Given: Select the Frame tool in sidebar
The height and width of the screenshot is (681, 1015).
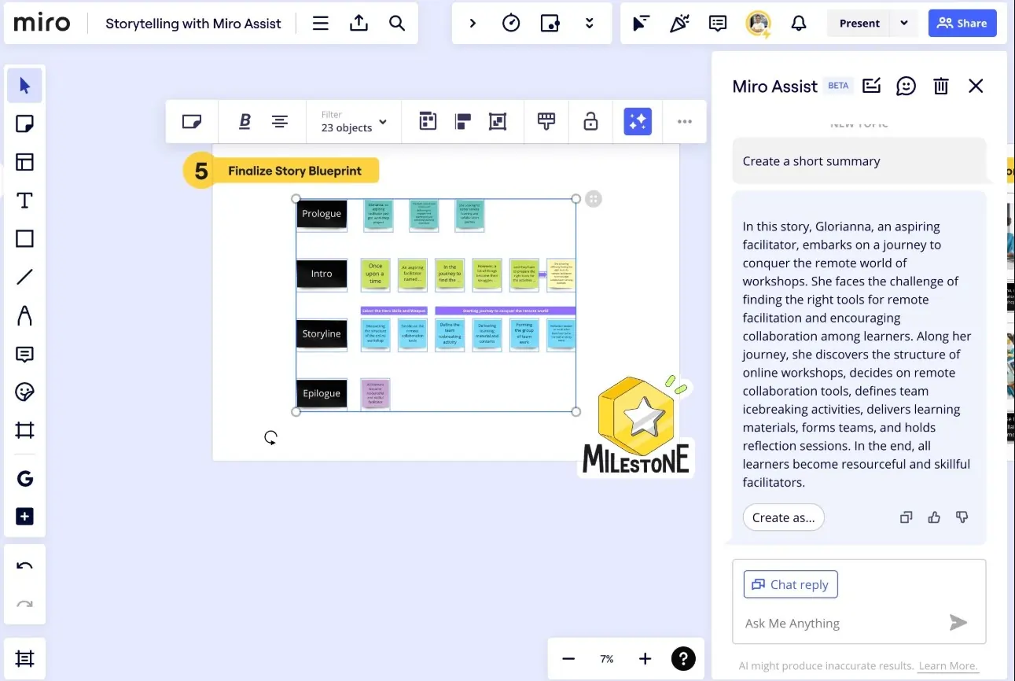Looking at the screenshot, I should pos(24,430).
